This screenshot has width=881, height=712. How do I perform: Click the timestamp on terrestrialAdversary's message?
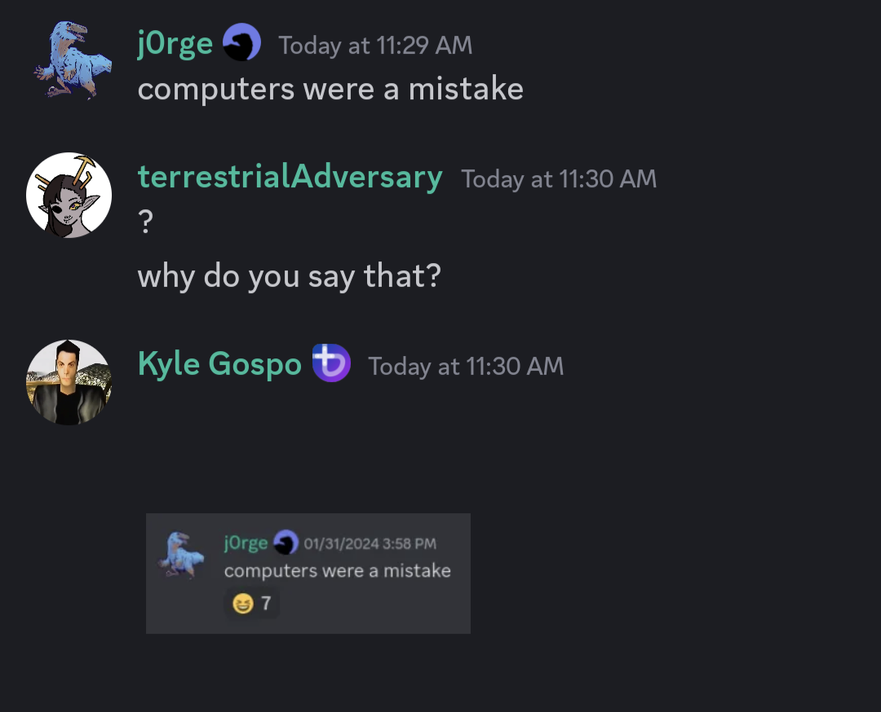[x=559, y=178]
